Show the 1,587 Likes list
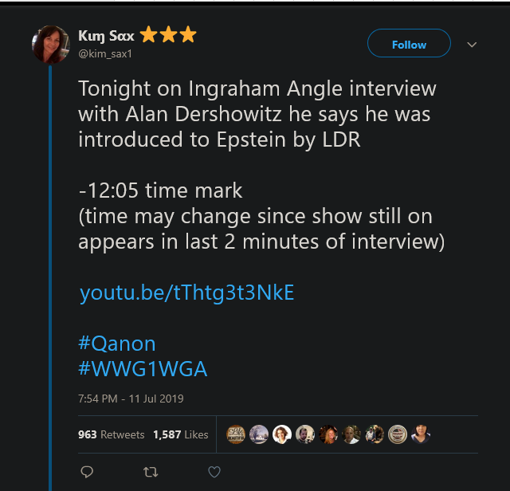Image resolution: width=510 pixels, height=491 pixels. 180,434
